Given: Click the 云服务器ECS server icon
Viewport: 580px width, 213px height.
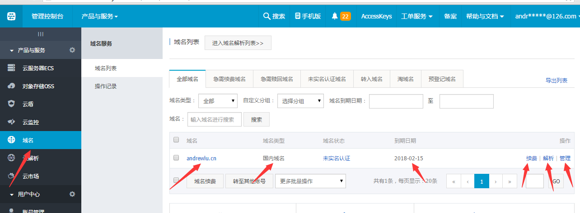Looking at the screenshot, I should tap(12, 68).
